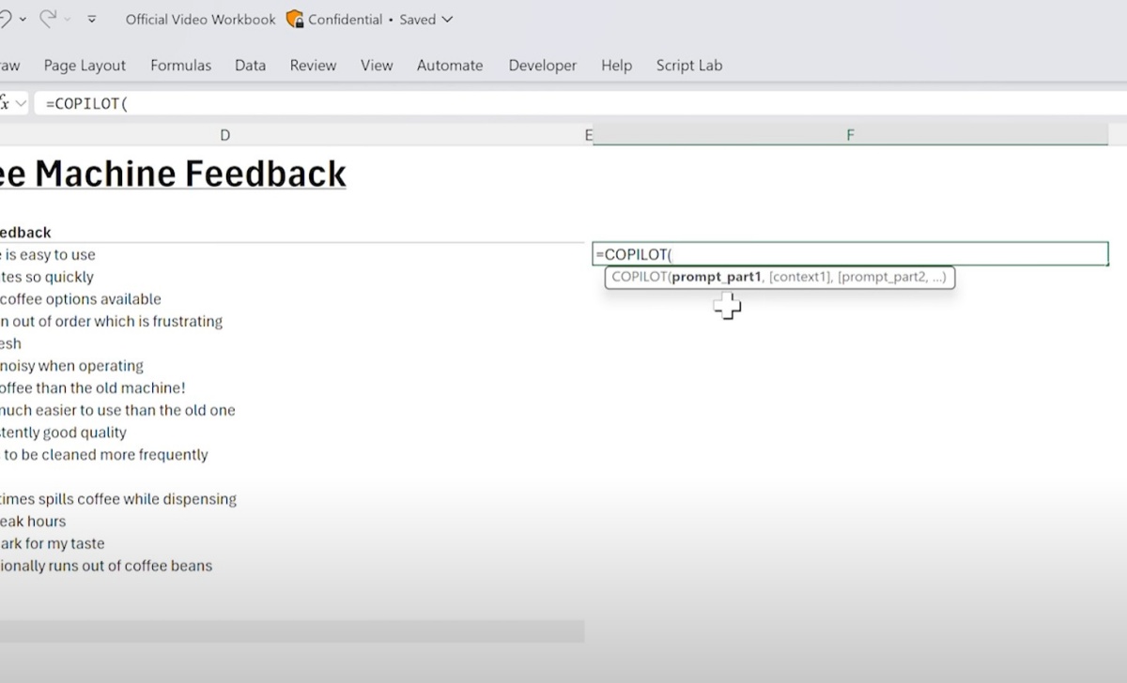Click the Confidential sensitivity shield icon

[294, 19]
